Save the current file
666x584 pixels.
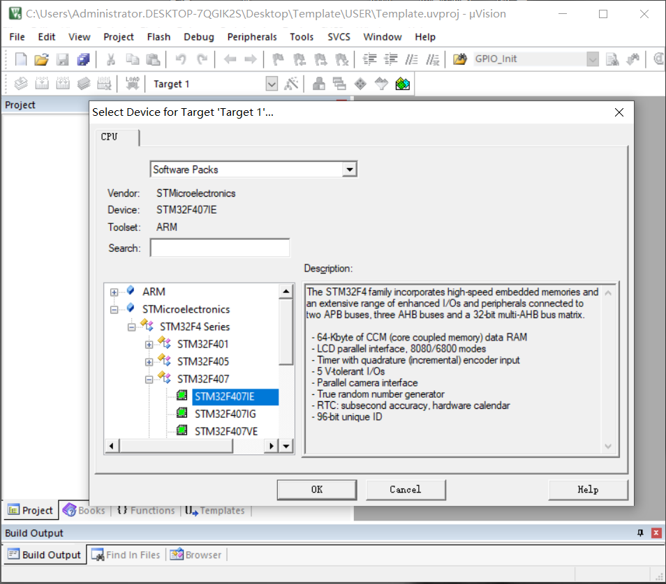(62, 59)
